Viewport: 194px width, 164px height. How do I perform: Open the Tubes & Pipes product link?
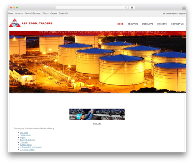click(x=26, y=145)
